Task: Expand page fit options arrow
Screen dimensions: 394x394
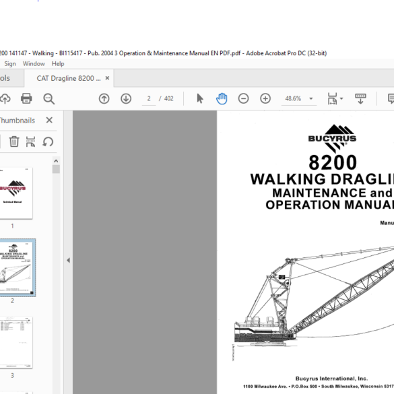Action: pos(341,98)
